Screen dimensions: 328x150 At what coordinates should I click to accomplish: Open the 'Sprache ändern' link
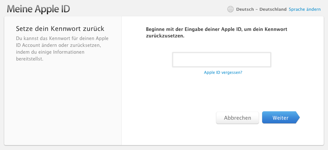(x=305, y=9)
